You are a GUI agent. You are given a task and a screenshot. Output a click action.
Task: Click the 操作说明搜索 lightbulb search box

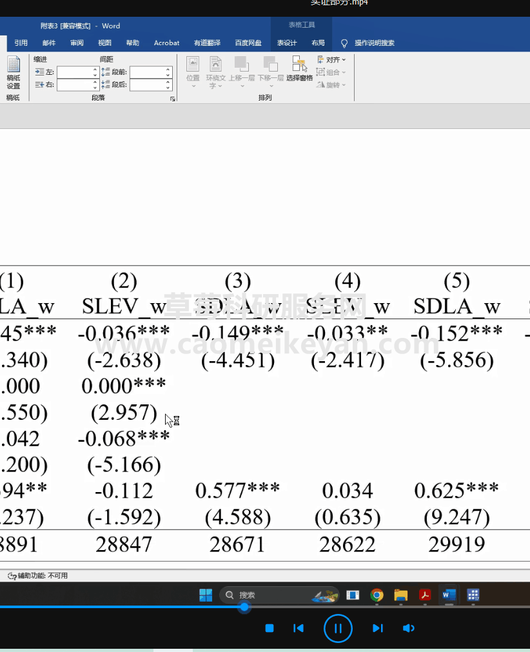pyautogui.click(x=368, y=43)
